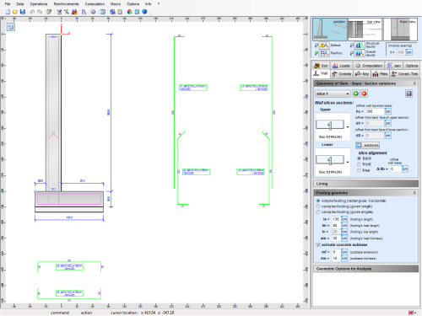Open file with the yellow folder icon
This screenshot has width=422, height=316.
pyautogui.click(x=15, y=12)
